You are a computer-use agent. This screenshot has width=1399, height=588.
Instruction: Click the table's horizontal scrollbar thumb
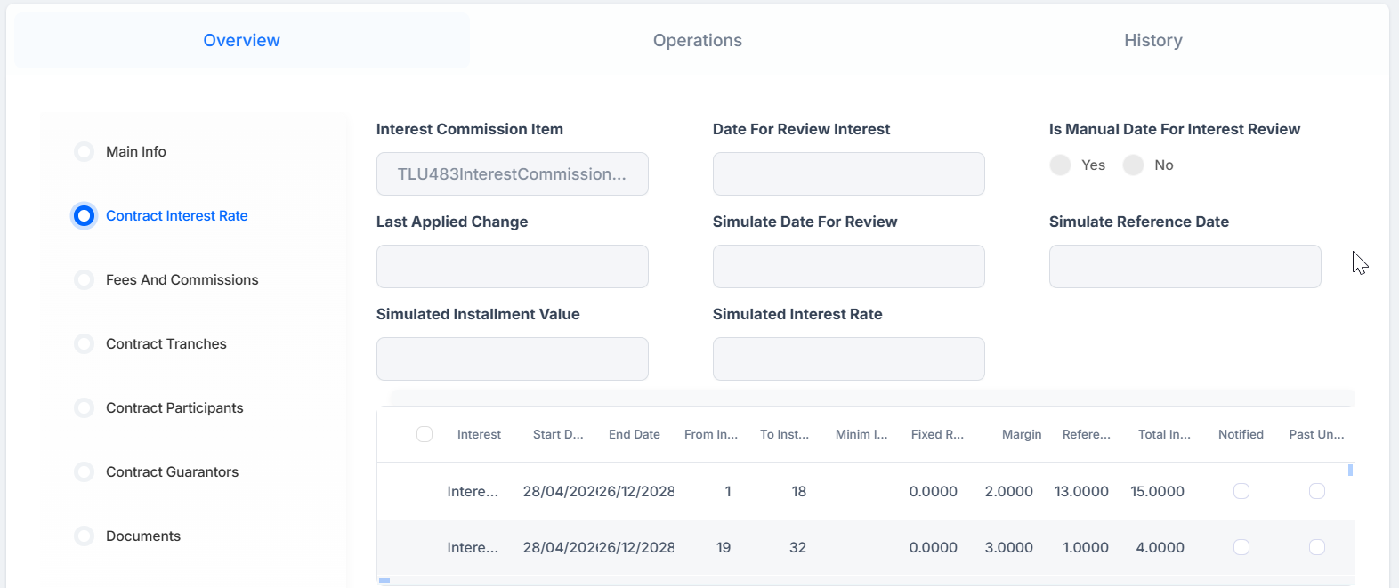(x=384, y=580)
